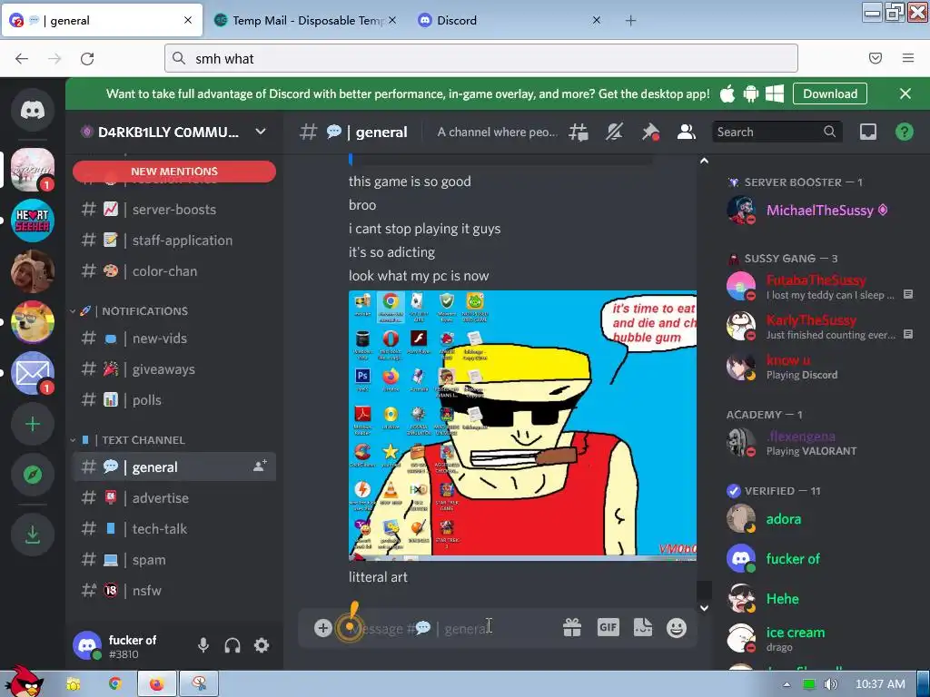Go back in browser history

22,59
